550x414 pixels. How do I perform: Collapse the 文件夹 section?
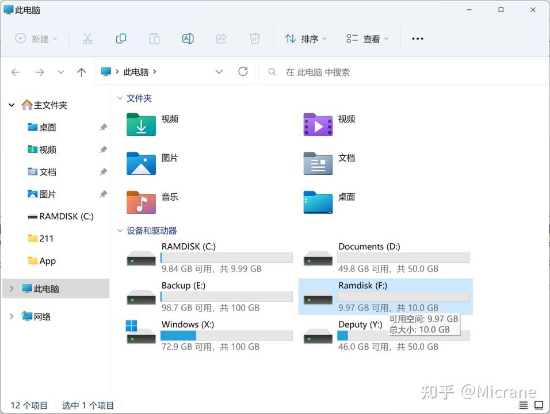[120, 98]
